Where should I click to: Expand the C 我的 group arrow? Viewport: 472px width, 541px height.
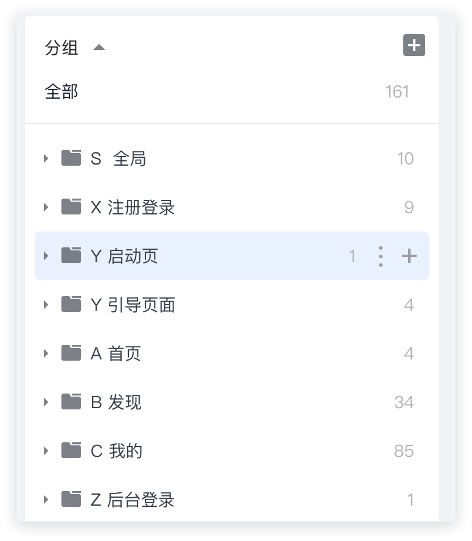tap(46, 451)
